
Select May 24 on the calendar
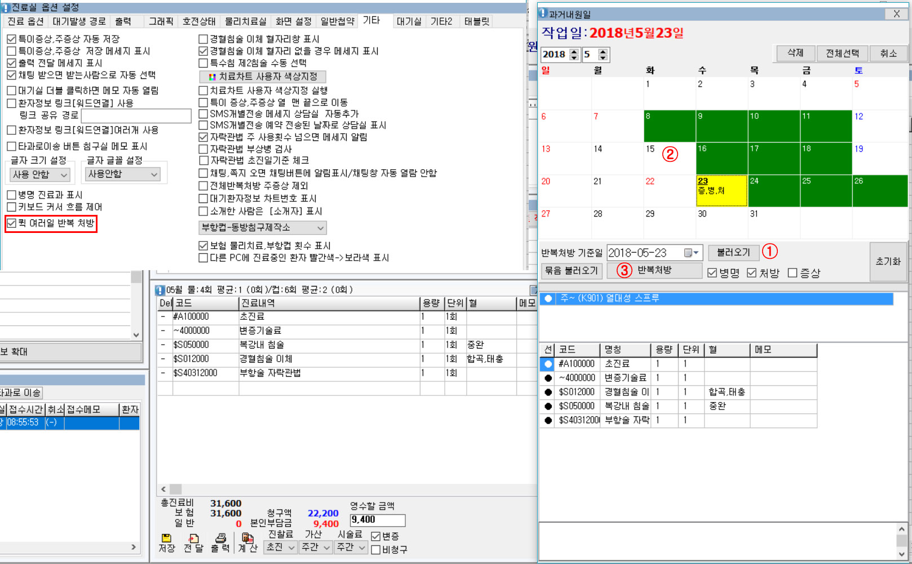tap(773, 191)
